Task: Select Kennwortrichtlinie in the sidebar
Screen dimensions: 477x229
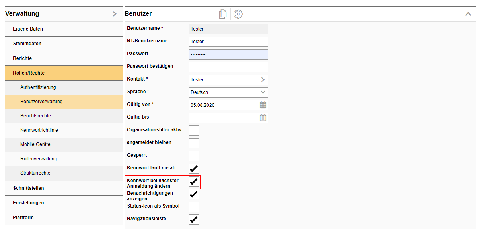Action: pos(39,130)
